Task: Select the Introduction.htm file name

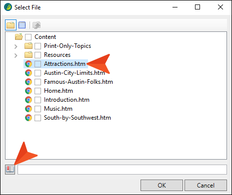Action: tap(66, 100)
